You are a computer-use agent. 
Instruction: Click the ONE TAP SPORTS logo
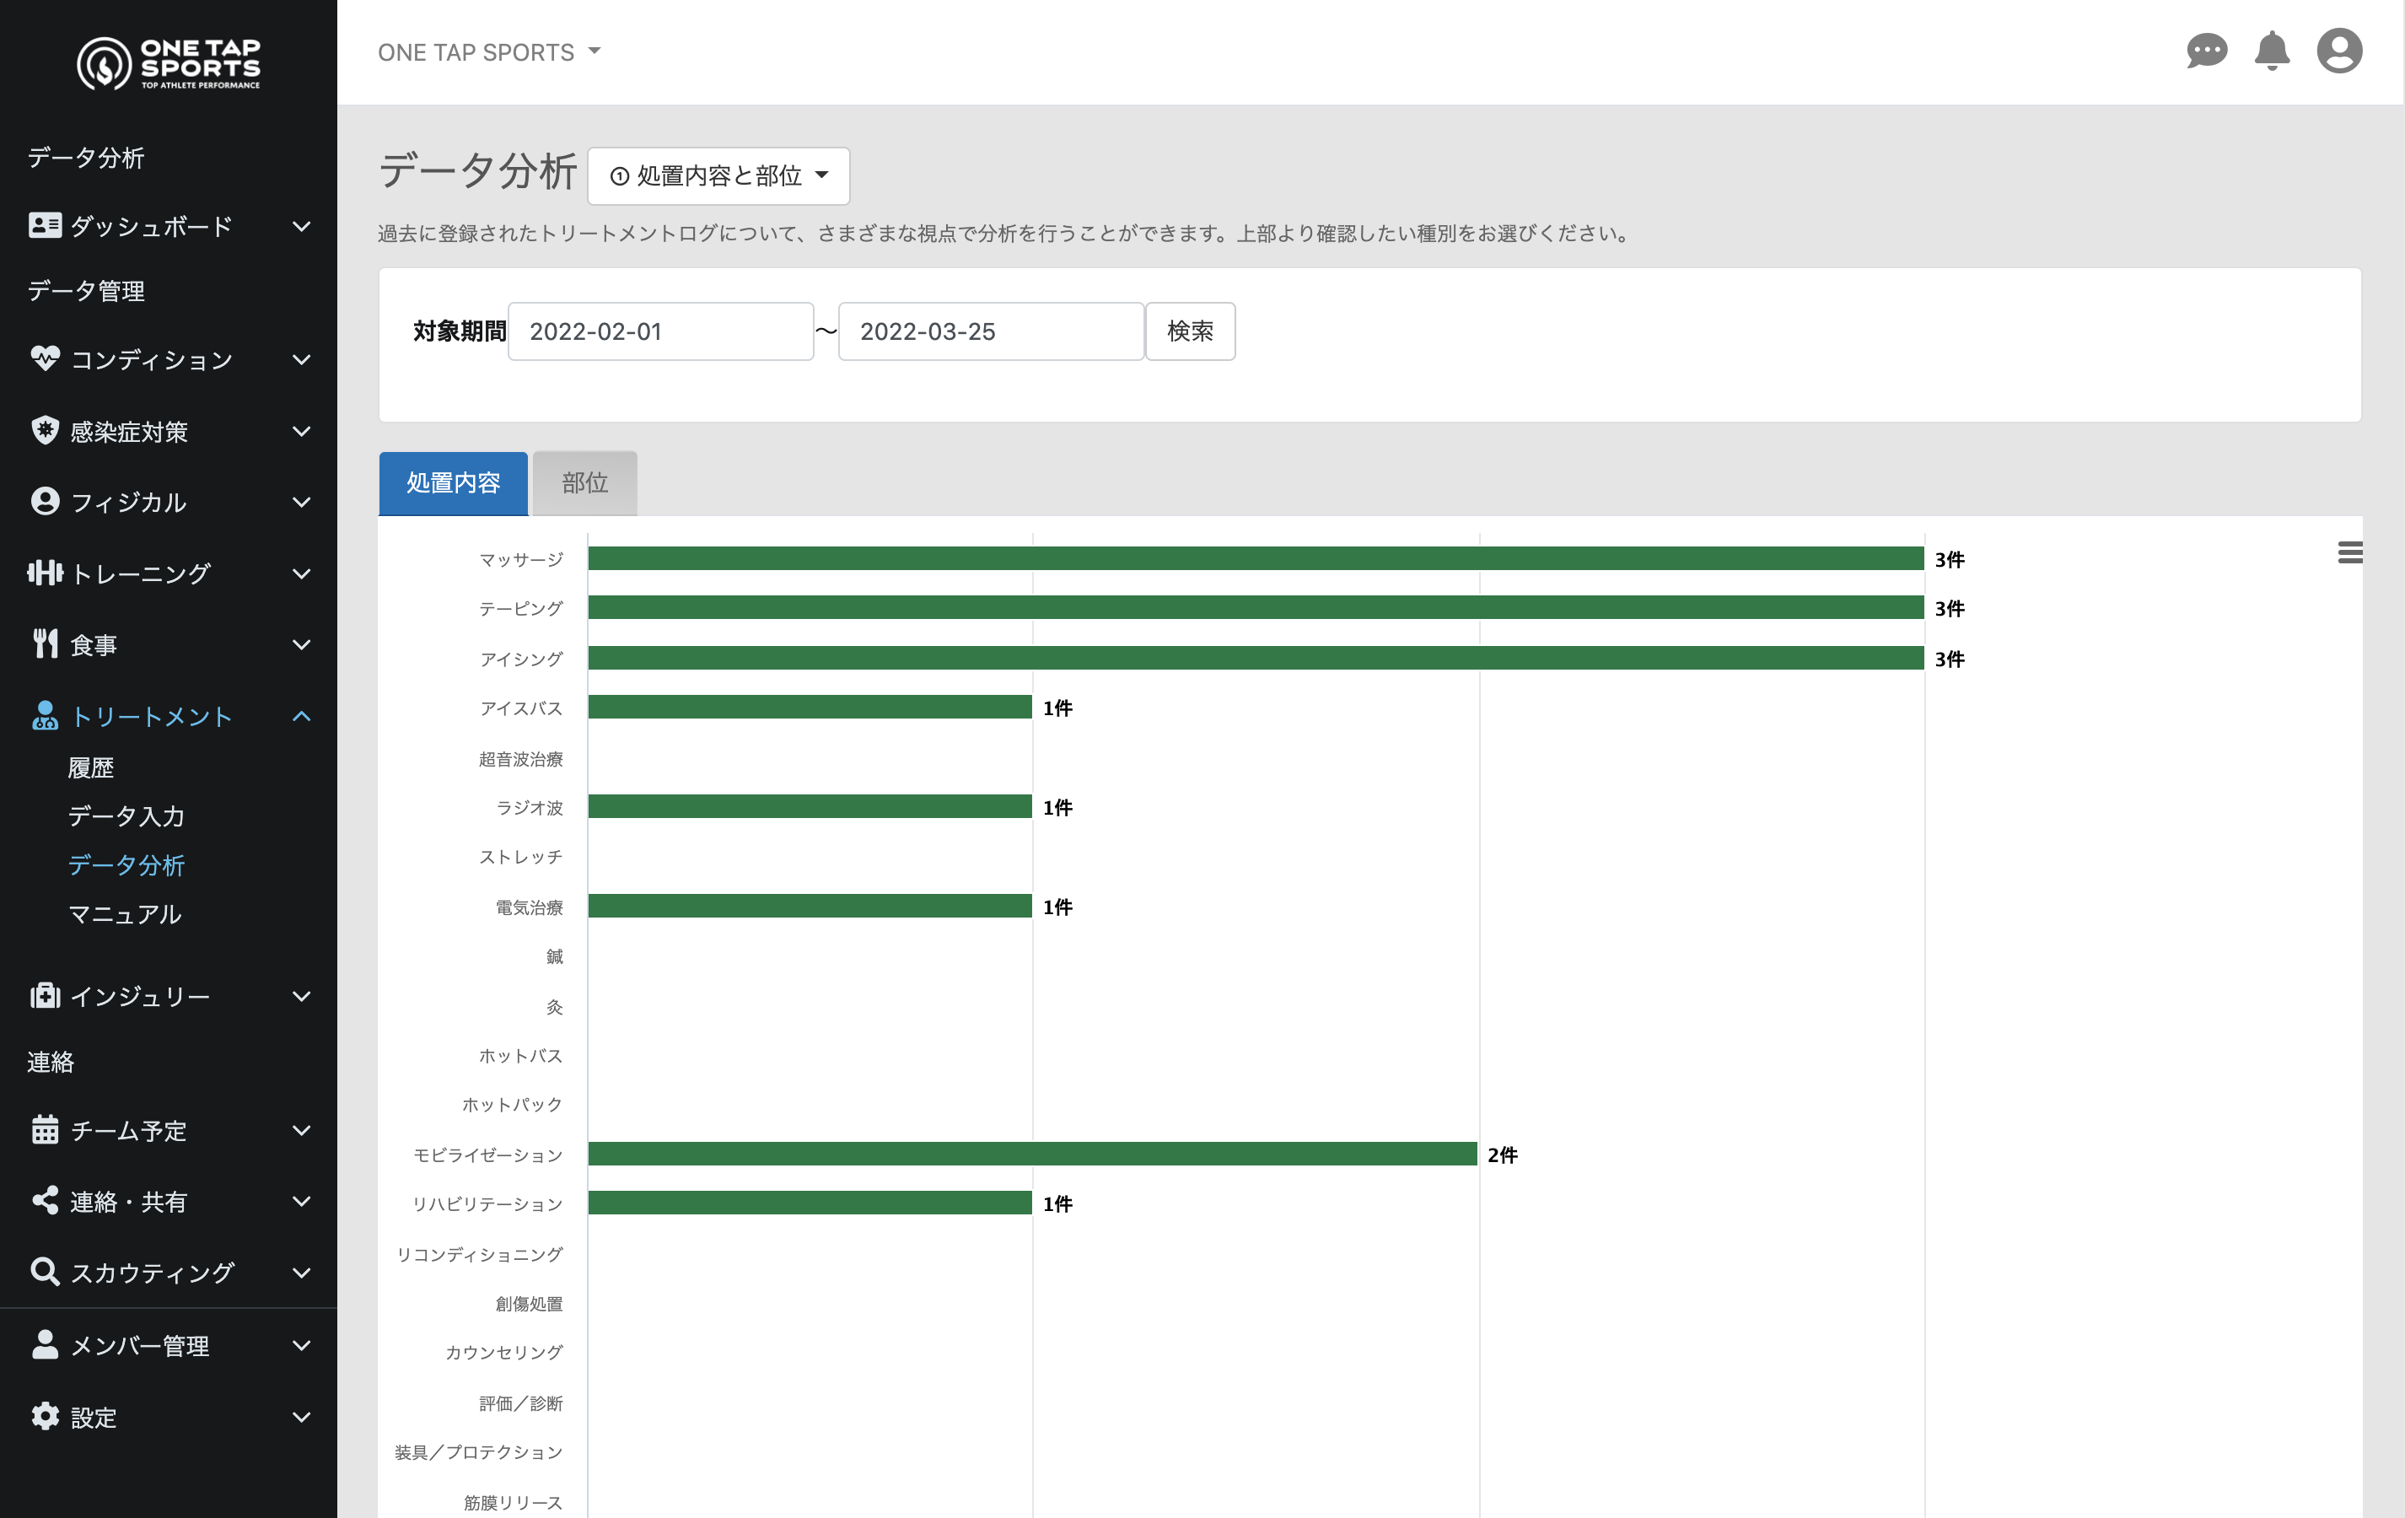click(x=169, y=63)
